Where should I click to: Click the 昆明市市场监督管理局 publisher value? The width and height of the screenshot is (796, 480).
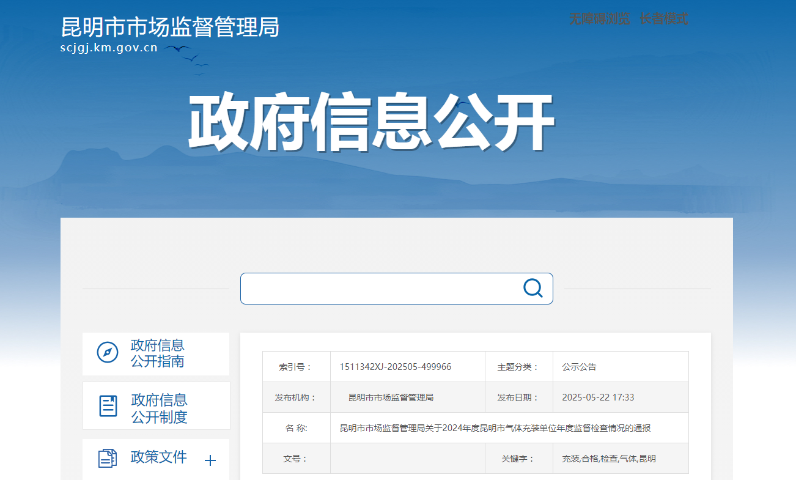[x=391, y=397]
